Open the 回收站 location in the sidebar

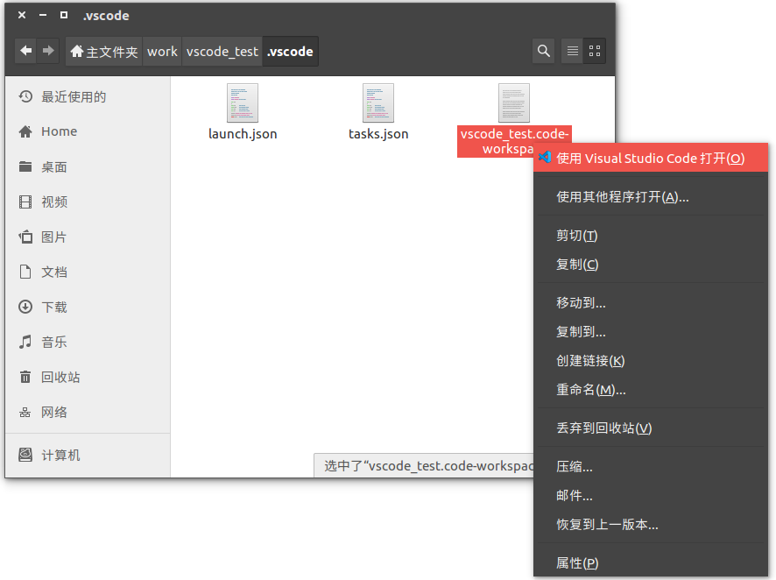[x=88, y=377]
